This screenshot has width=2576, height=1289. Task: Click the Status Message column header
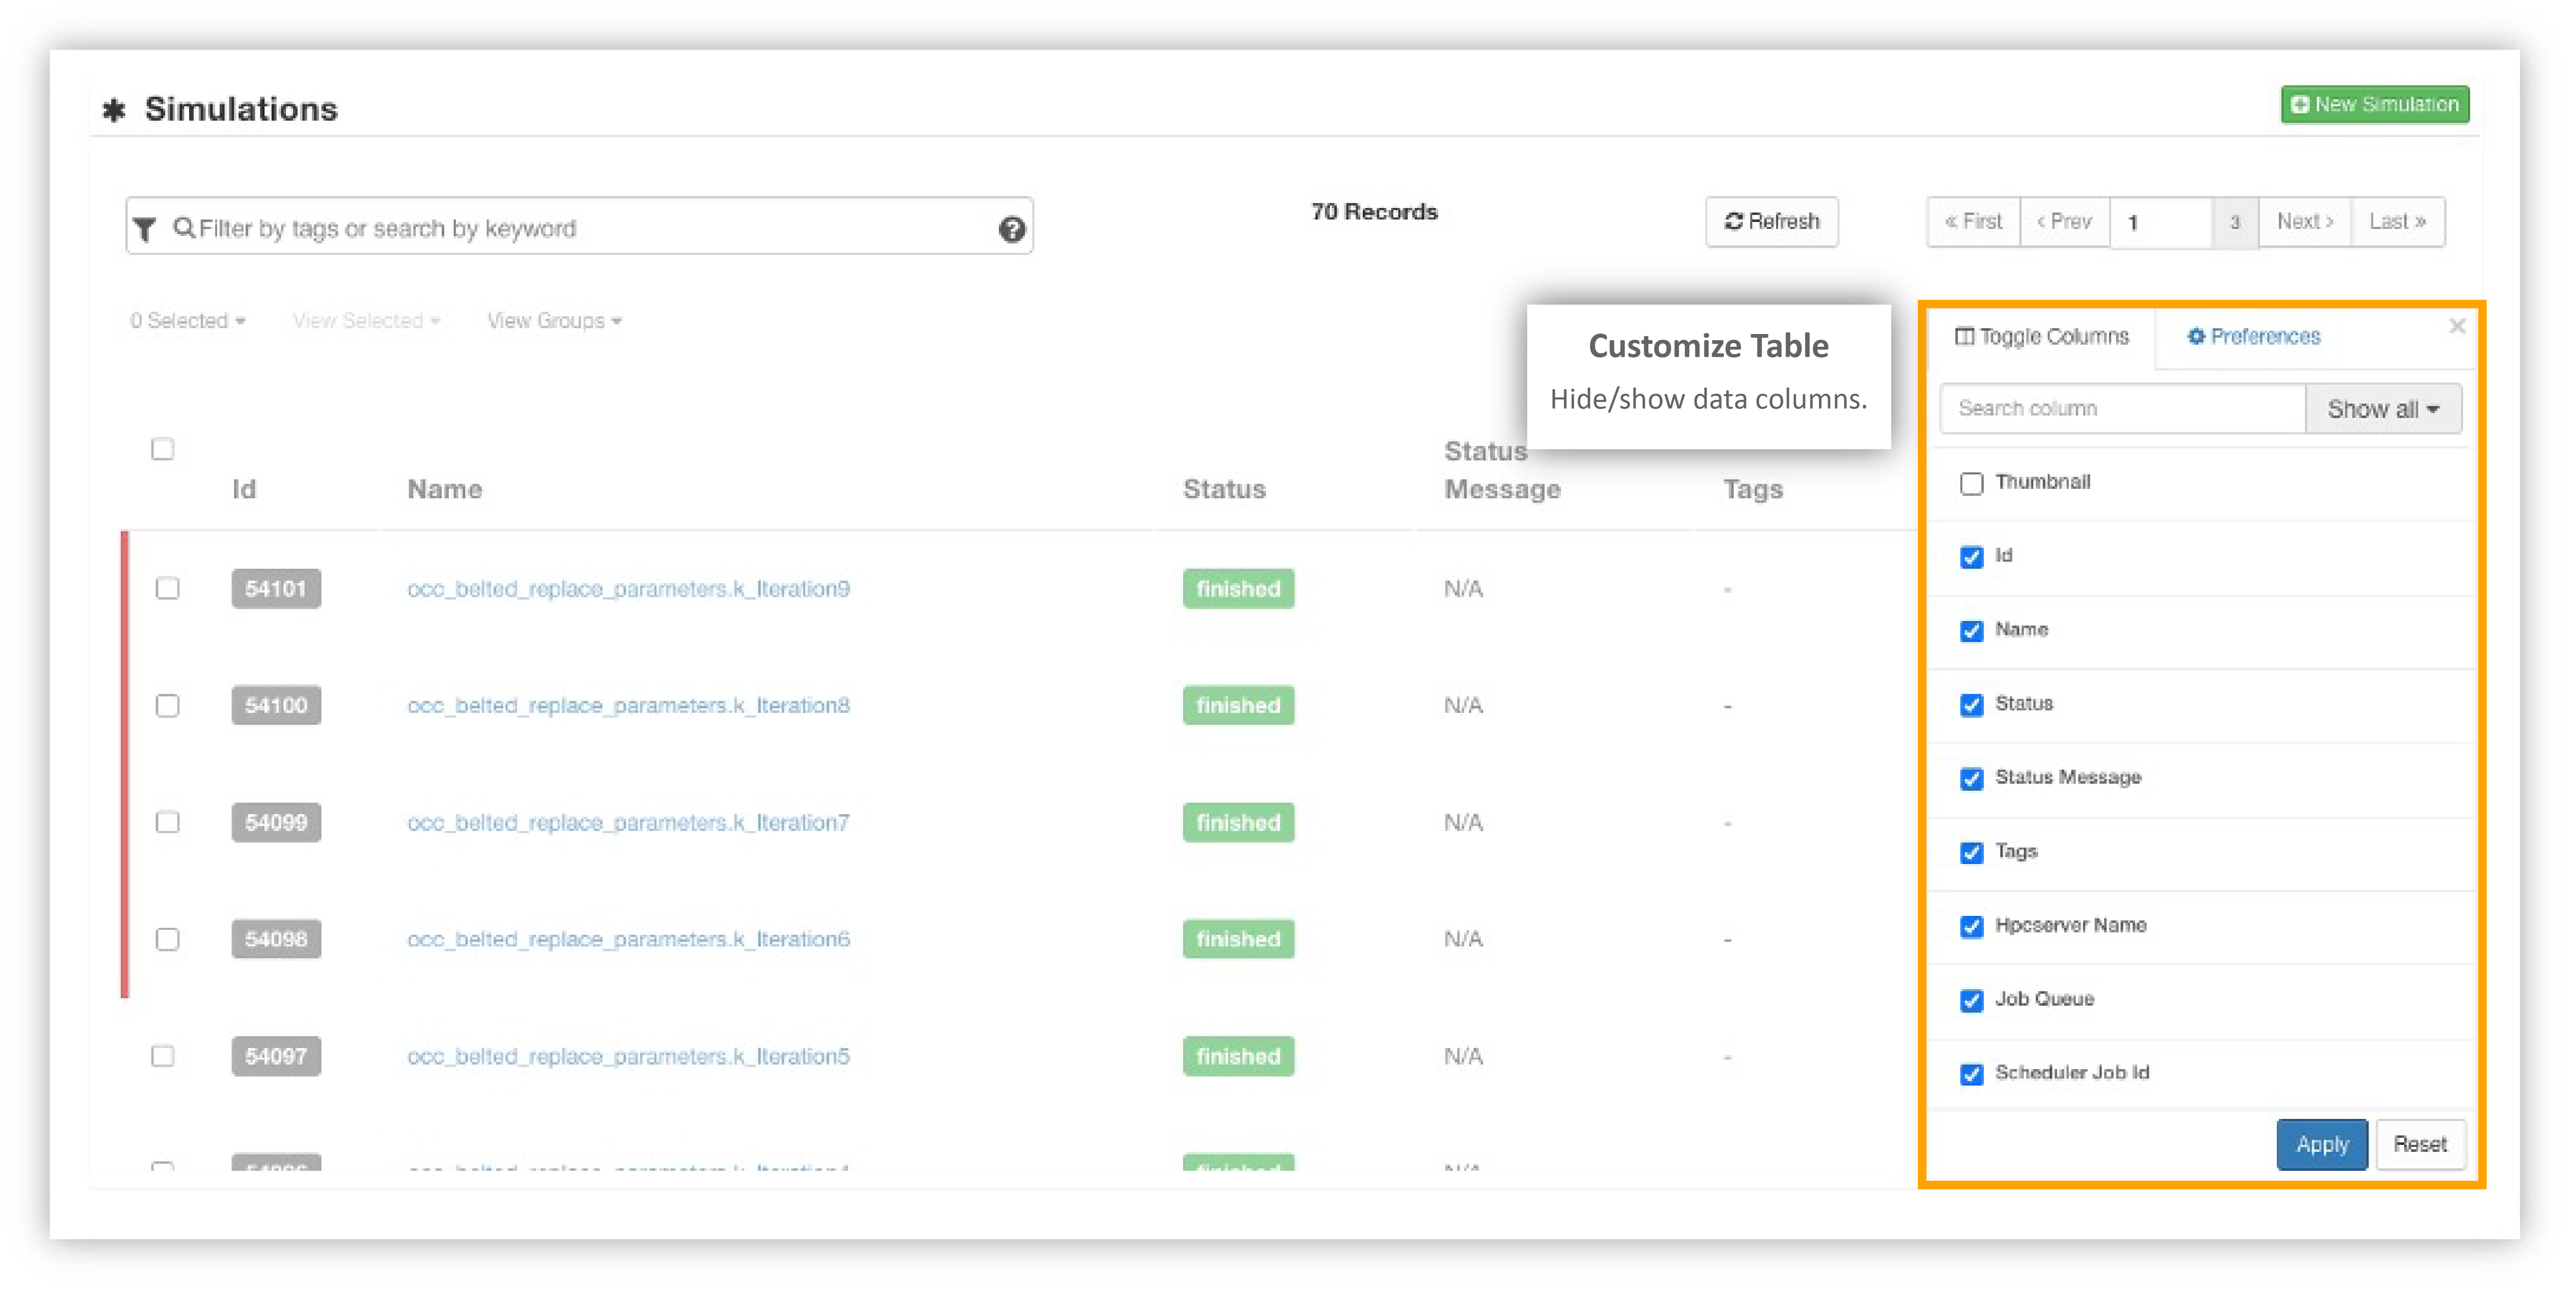click(1502, 471)
